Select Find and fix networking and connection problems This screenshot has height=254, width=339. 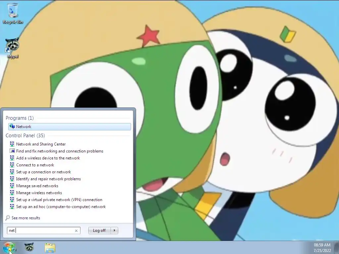click(x=60, y=151)
